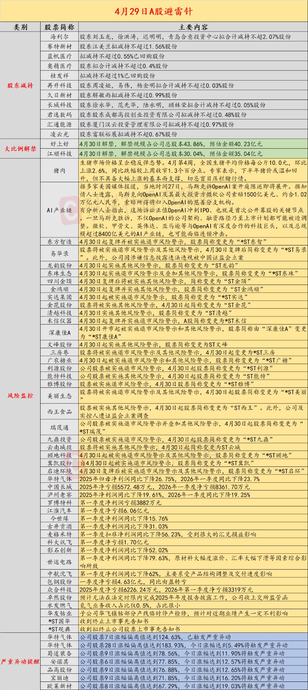Select stock name 清越科技
The height and width of the screenshot is (690, 308).
coord(60,313)
